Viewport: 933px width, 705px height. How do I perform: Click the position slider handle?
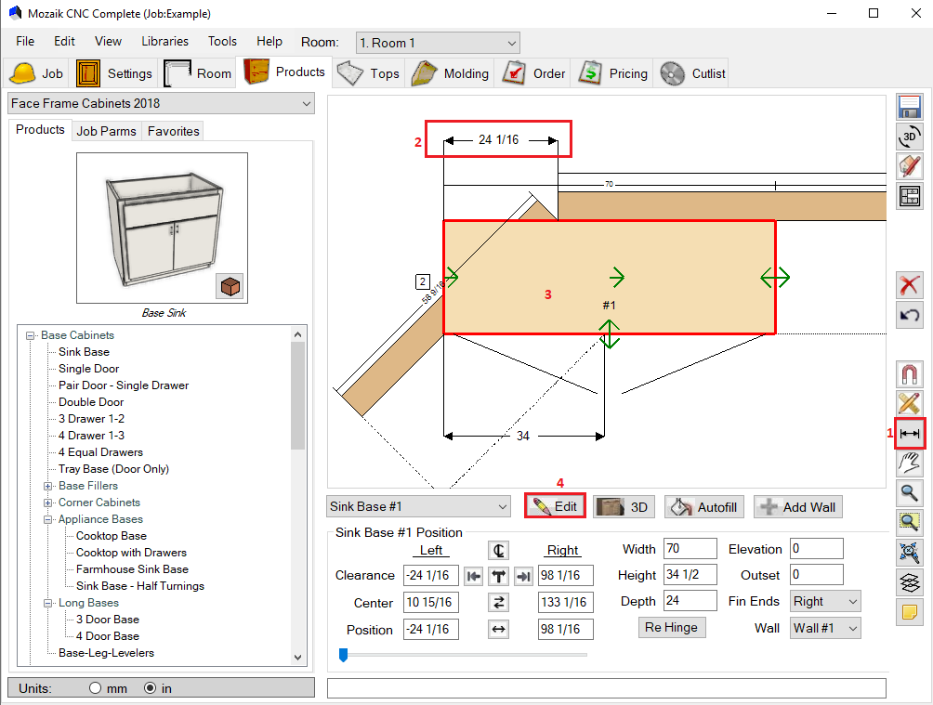pyautogui.click(x=343, y=655)
